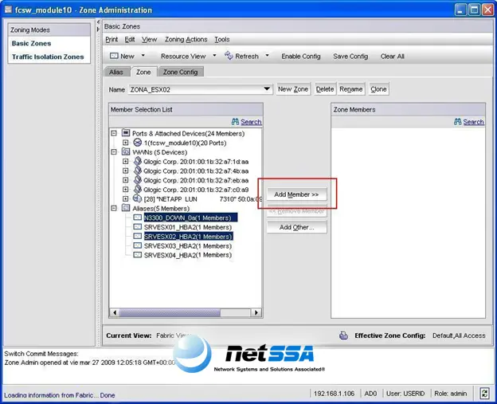
Task: Open the Resource View dropdown arrow
Action: [x=214, y=56]
